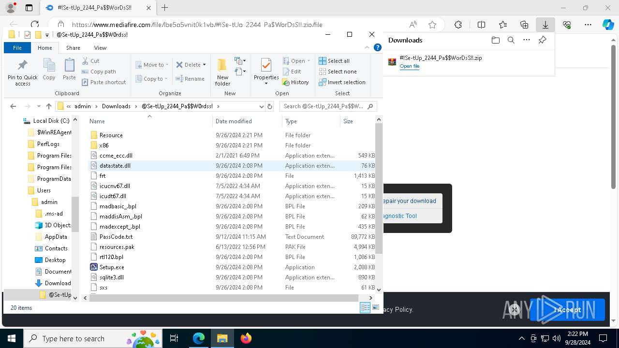Open more options in the Edge Downloads panel
This screenshot has width=619, height=348.
pyautogui.click(x=527, y=40)
